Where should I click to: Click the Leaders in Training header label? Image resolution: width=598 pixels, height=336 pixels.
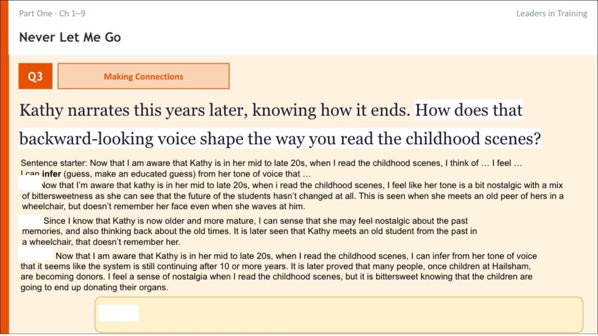552,13
